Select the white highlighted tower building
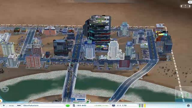This screenshot has height=108, width=192. (115, 50)
